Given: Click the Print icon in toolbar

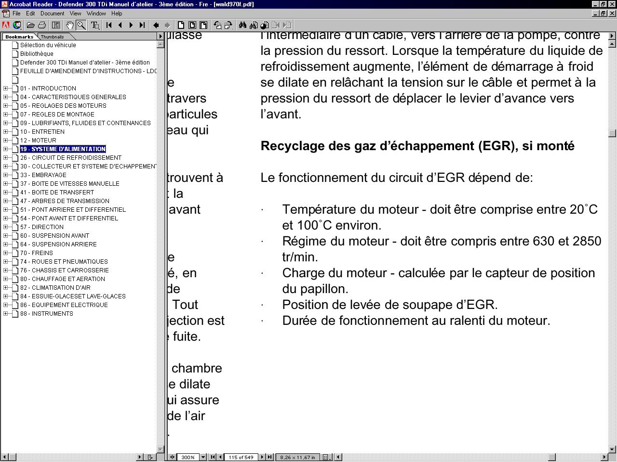Looking at the screenshot, I should [42, 25].
